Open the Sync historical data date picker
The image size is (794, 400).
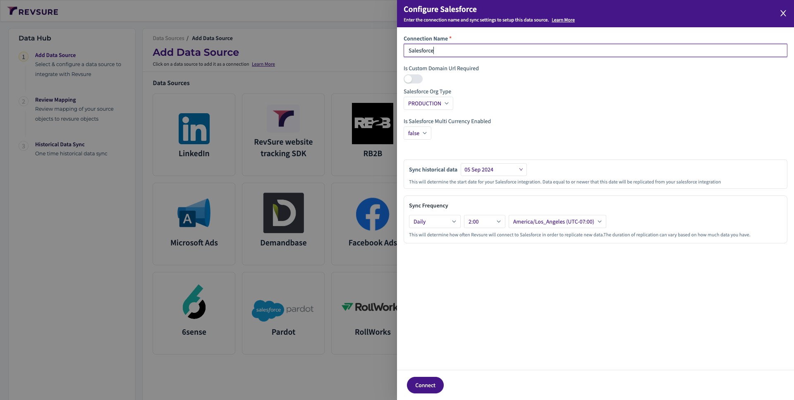tap(493, 169)
